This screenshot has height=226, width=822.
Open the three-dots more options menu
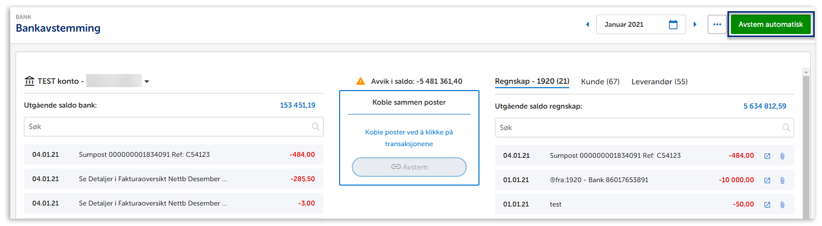[717, 24]
